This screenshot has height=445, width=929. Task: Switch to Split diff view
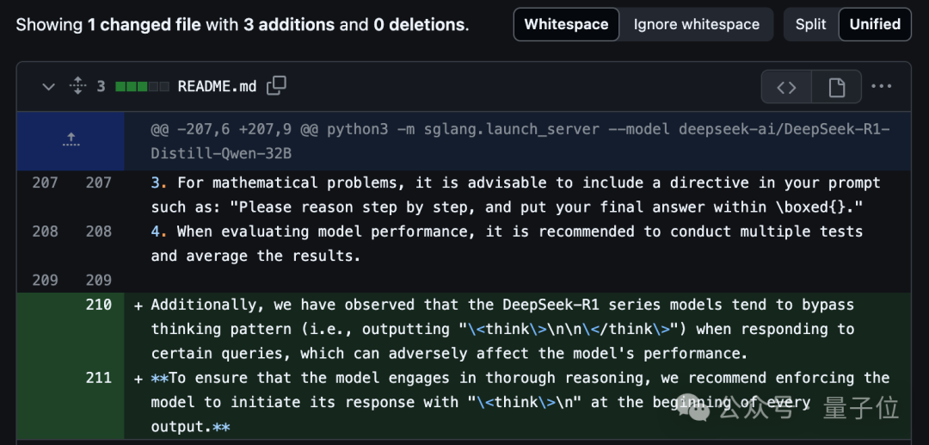[x=811, y=24]
